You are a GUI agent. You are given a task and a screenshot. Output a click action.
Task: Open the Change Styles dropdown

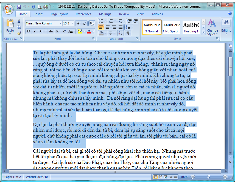pos(212,27)
